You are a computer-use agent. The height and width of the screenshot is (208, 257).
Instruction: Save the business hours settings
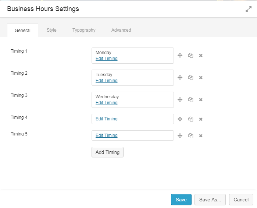coord(181,200)
